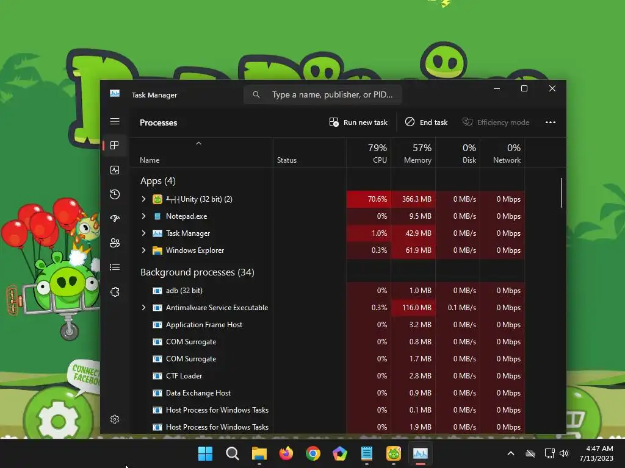Select the Apps (4) group heading
The width and height of the screenshot is (625, 468).
pos(158,181)
